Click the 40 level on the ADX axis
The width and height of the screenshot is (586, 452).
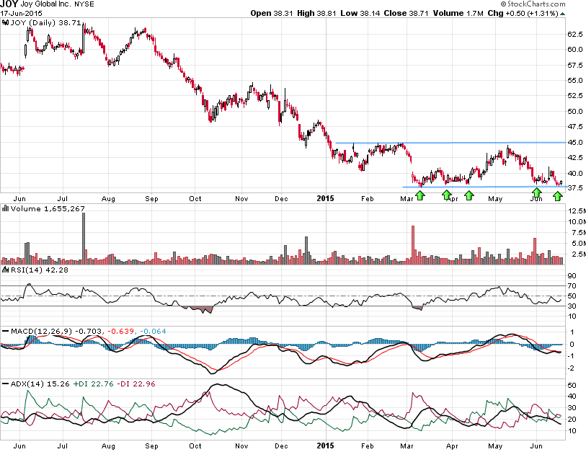572,396
